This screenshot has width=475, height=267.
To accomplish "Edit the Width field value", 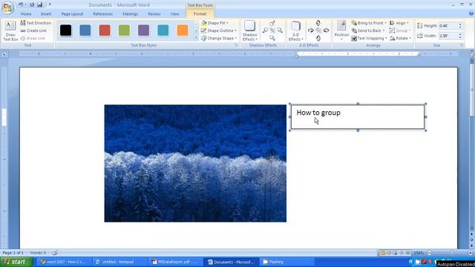I will point(448,36).
